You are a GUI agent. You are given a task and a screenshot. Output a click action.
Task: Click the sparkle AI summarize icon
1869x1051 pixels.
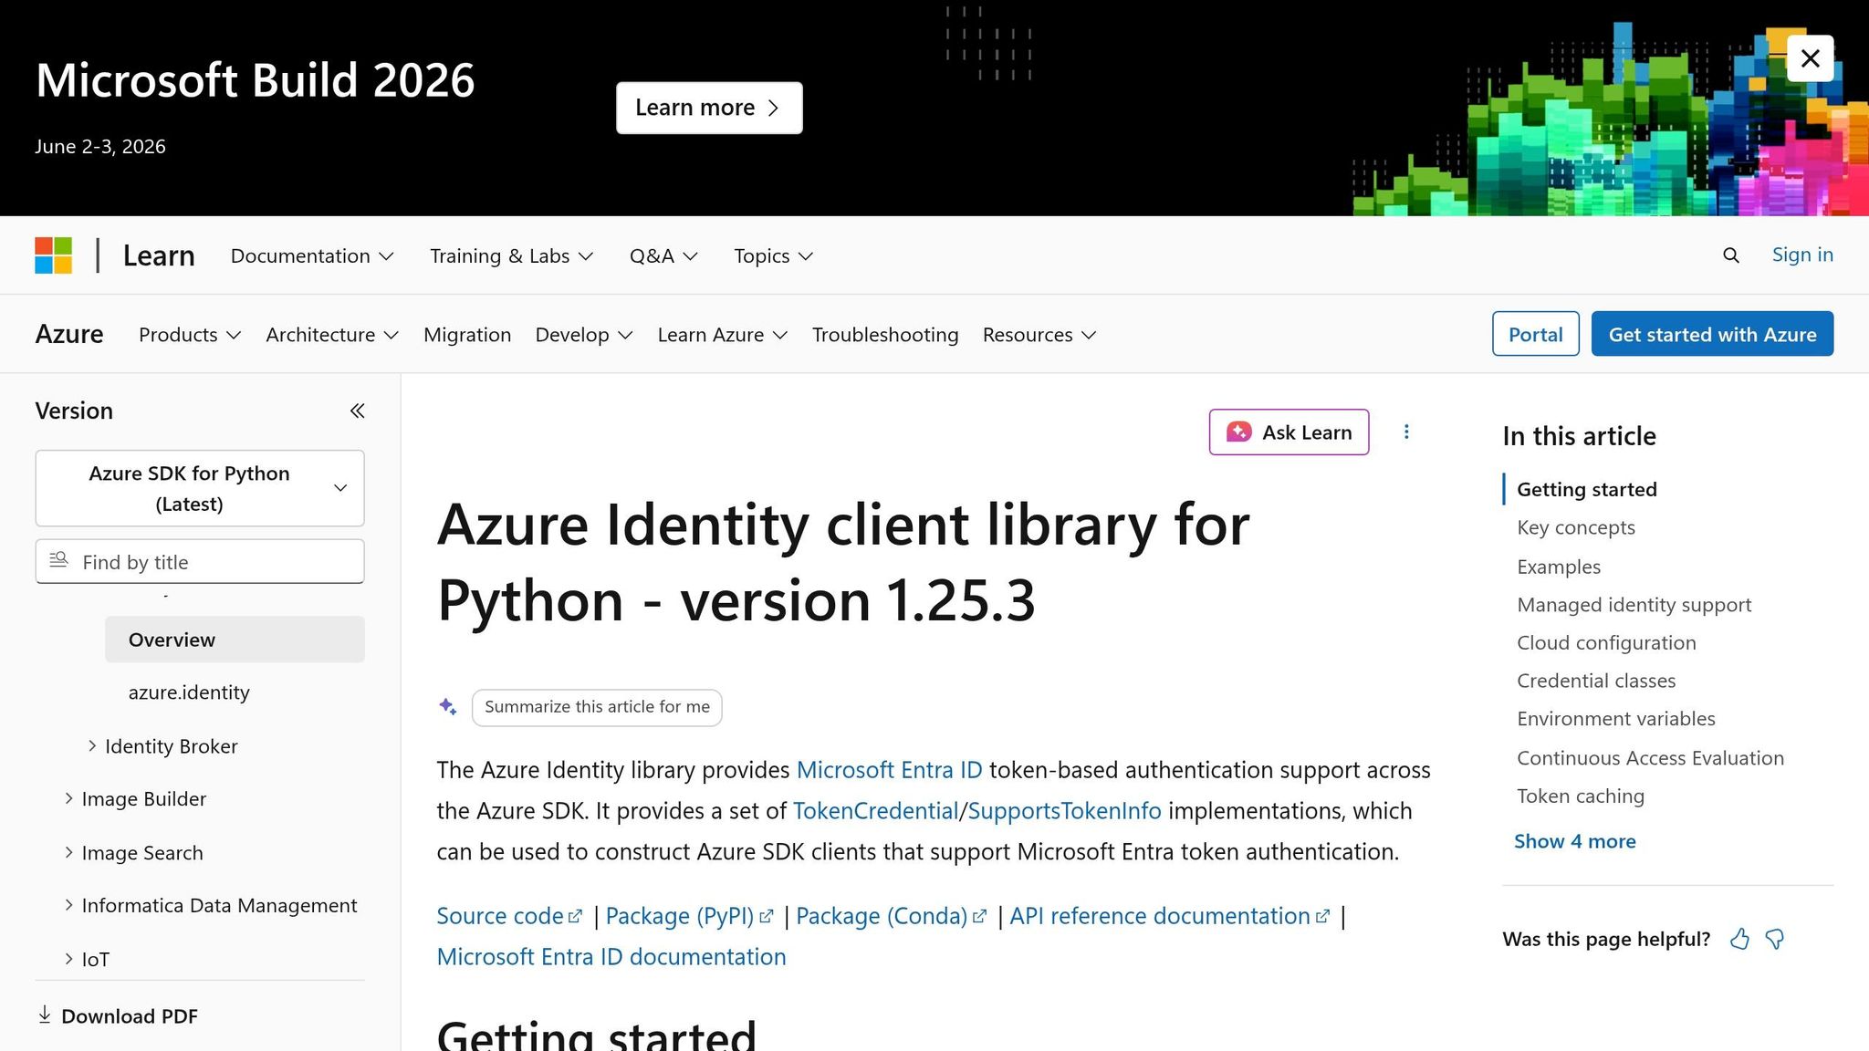click(x=448, y=707)
